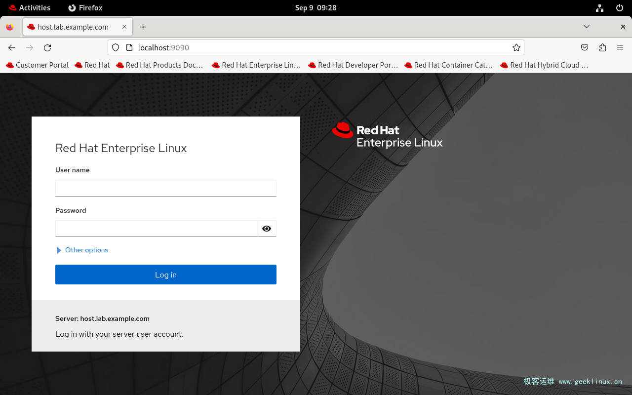Expand Other options disclosure
Viewport: 632px width, 395px height.
[82, 250]
